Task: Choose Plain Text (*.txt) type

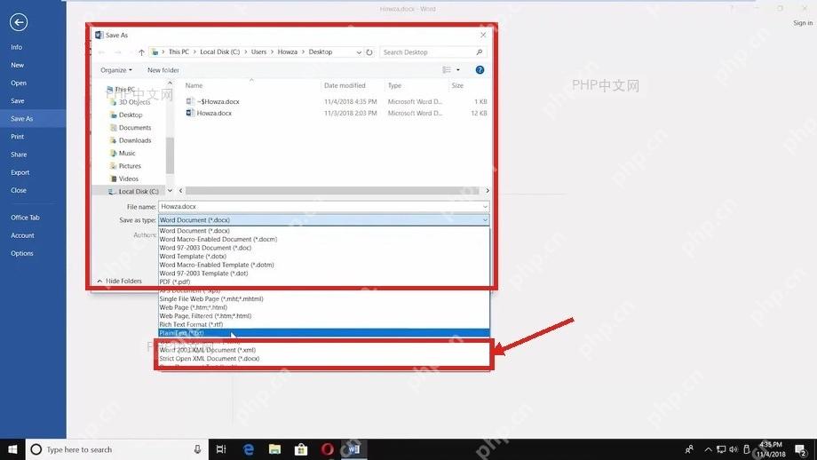Action: [x=323, y=333]
